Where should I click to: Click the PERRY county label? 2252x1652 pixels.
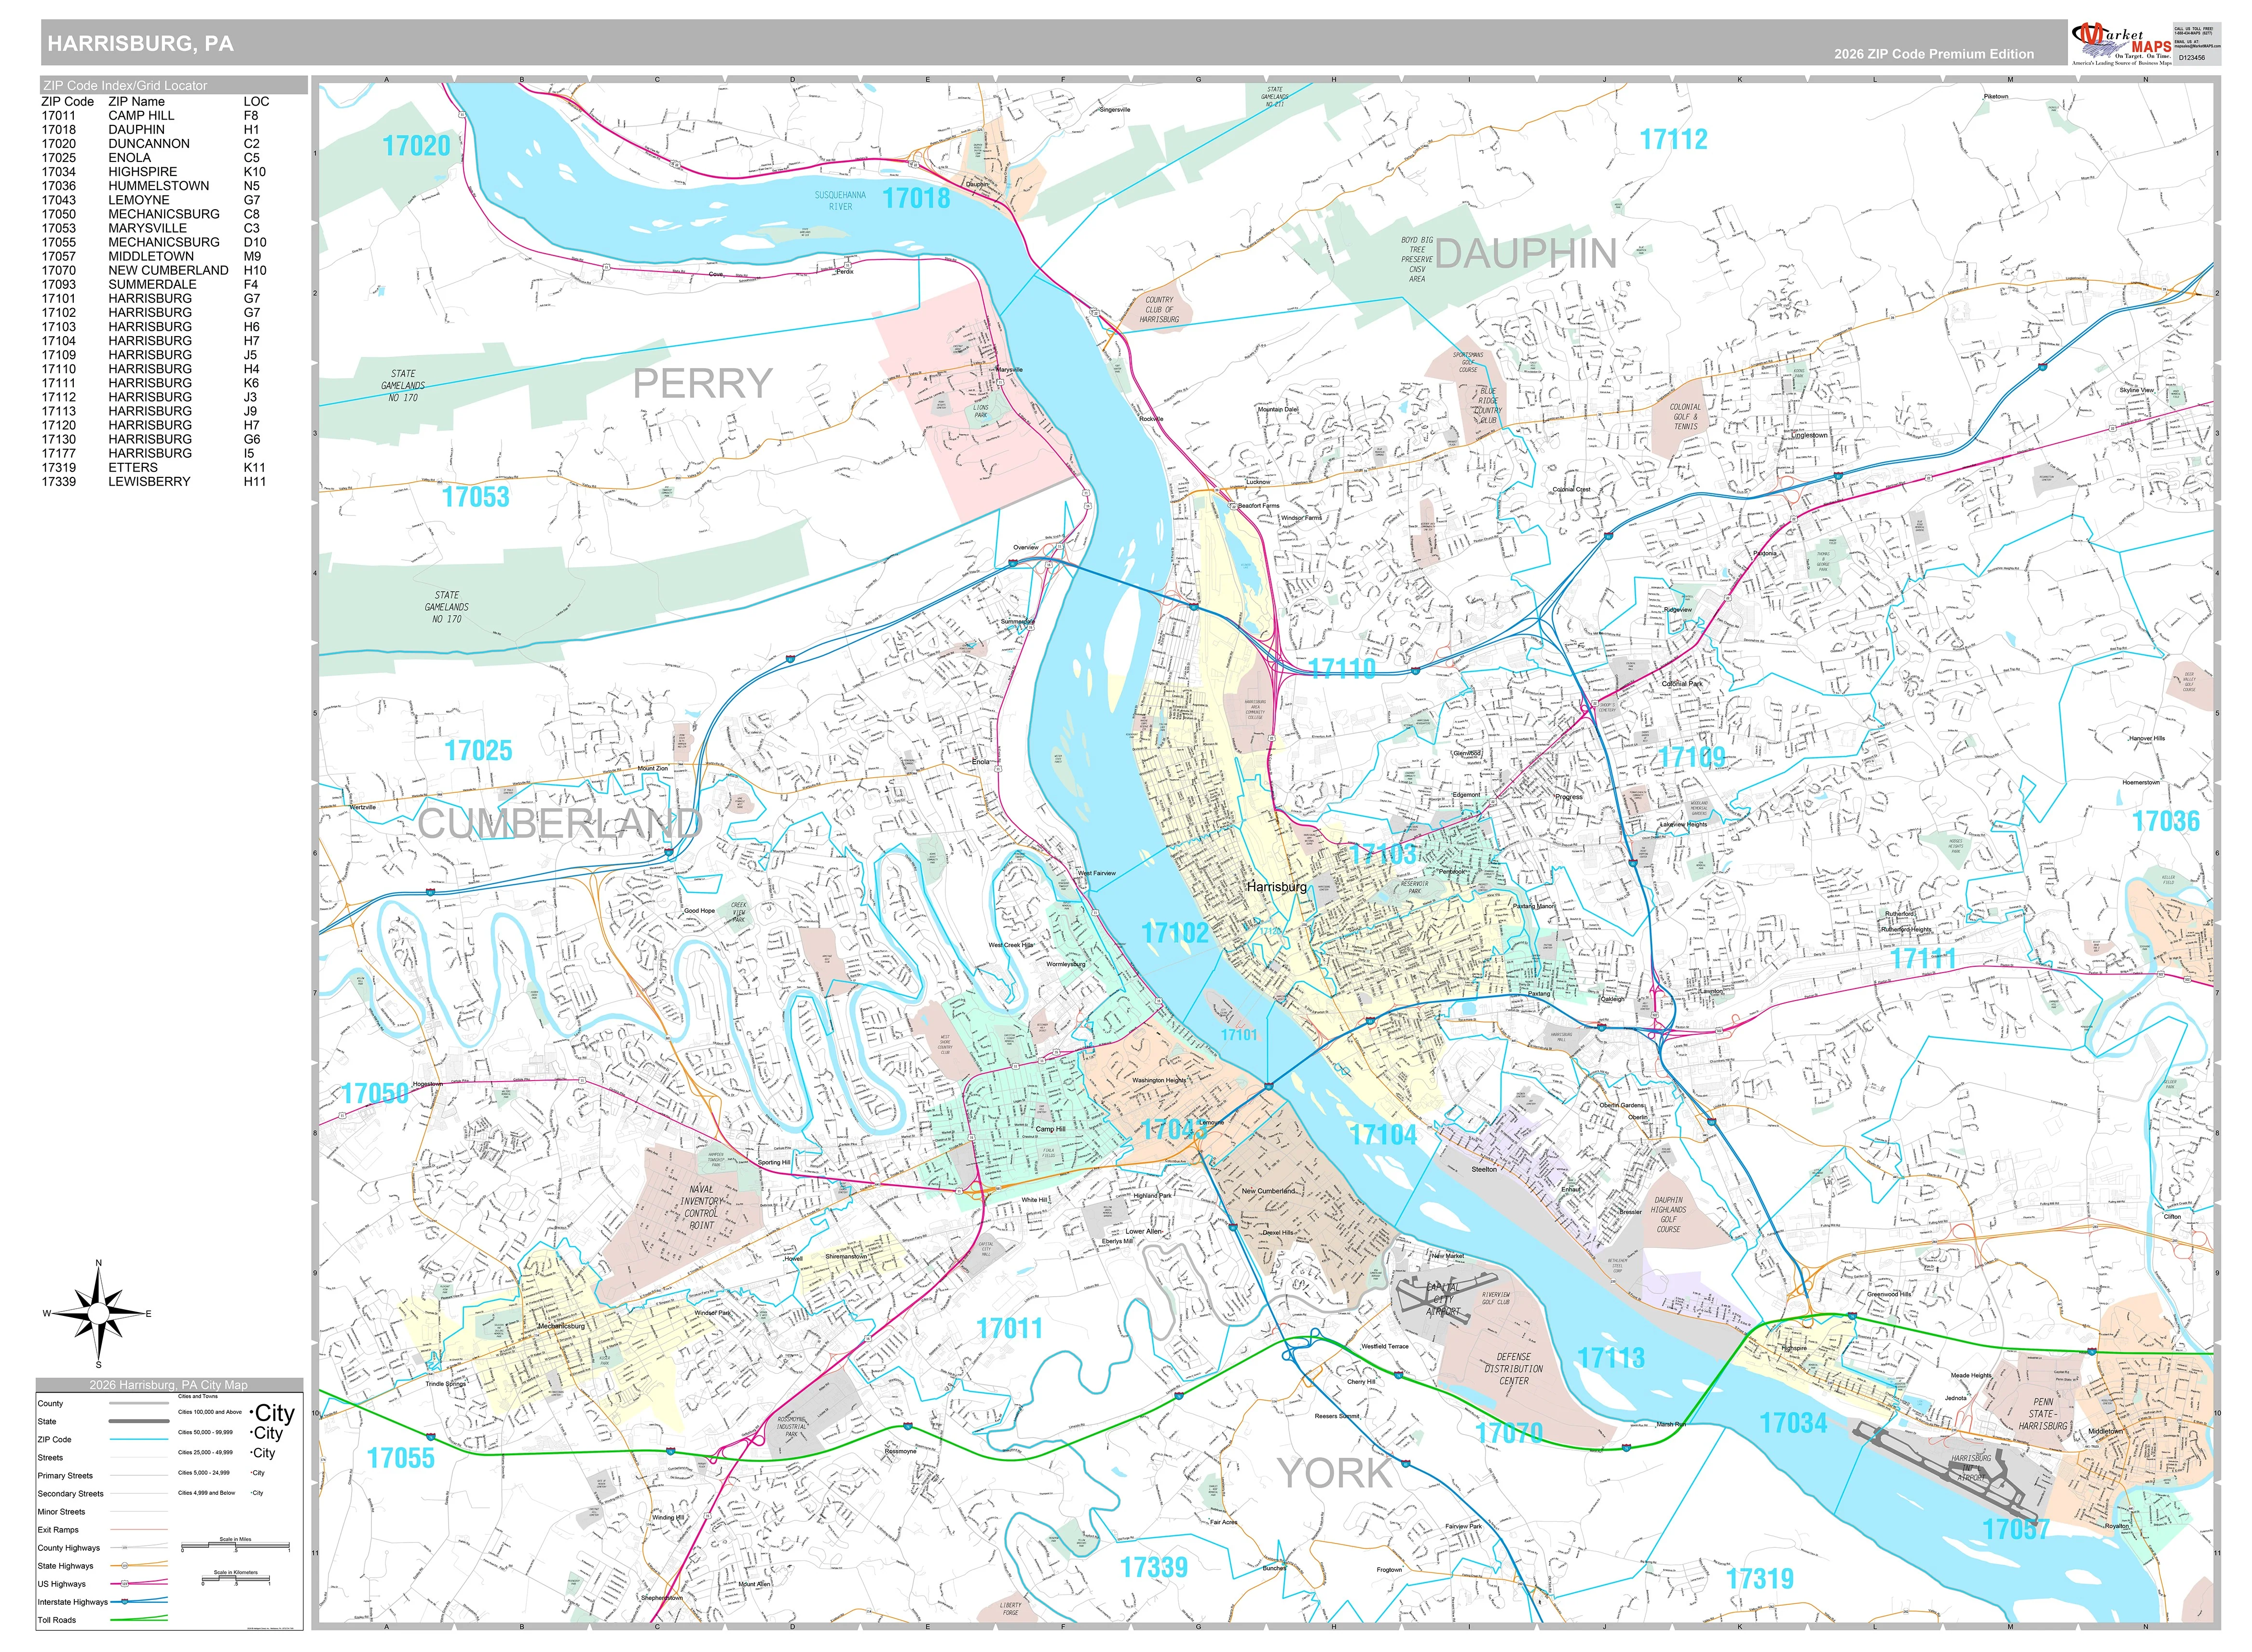coord(703,383)
